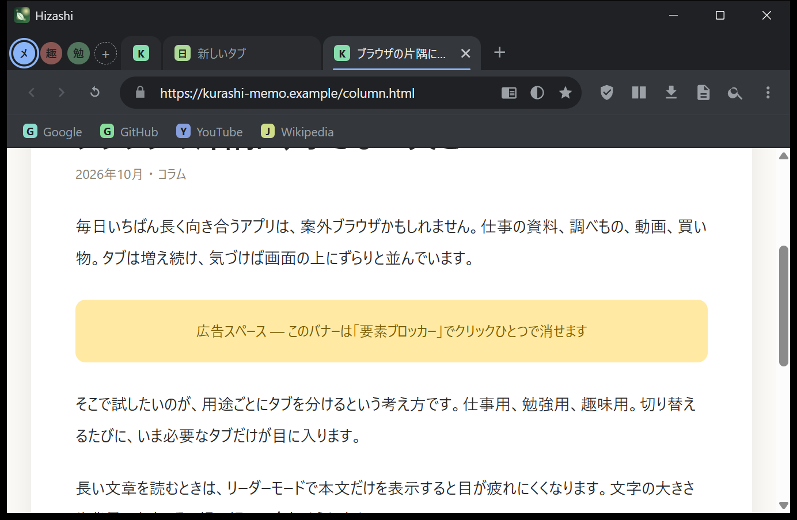Image resolution: width=797 pixels, height=520 pixels.
Task: Click the scrollbar up arrow
Action: [783, 156]
